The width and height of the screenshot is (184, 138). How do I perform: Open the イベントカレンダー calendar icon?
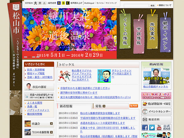(145, 111)
